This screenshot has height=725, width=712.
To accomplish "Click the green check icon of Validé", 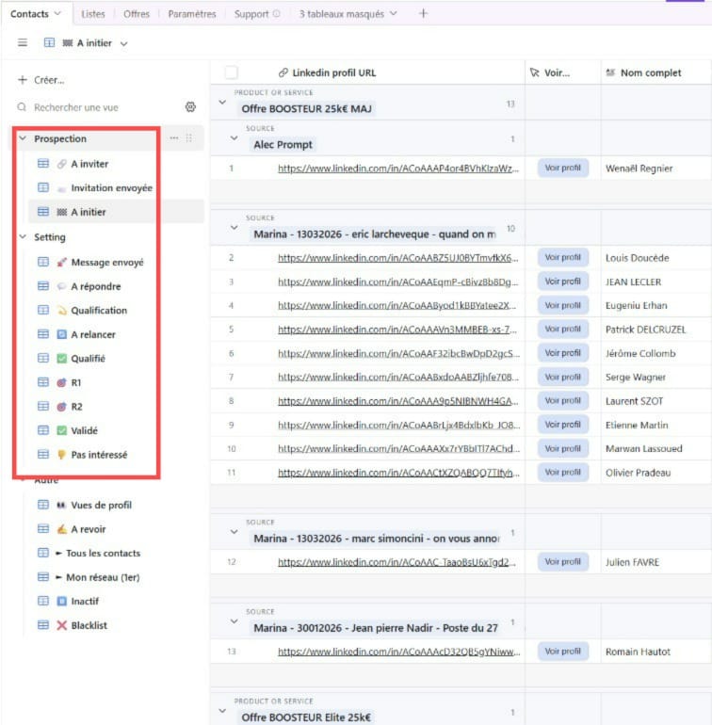I will point(61,430).
